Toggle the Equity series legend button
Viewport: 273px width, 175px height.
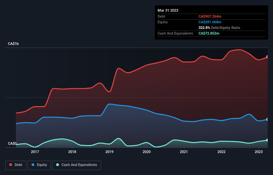tap(39, 165)
